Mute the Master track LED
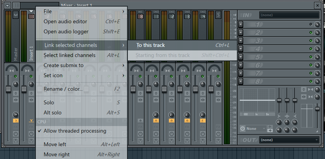Screen dimensions: 325x159 (x=16, y=76)
